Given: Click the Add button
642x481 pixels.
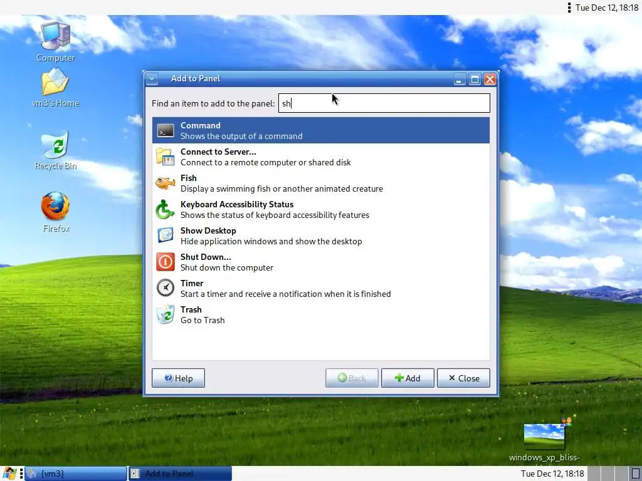Looking at the screenshot, I should [x=408, y=378].
